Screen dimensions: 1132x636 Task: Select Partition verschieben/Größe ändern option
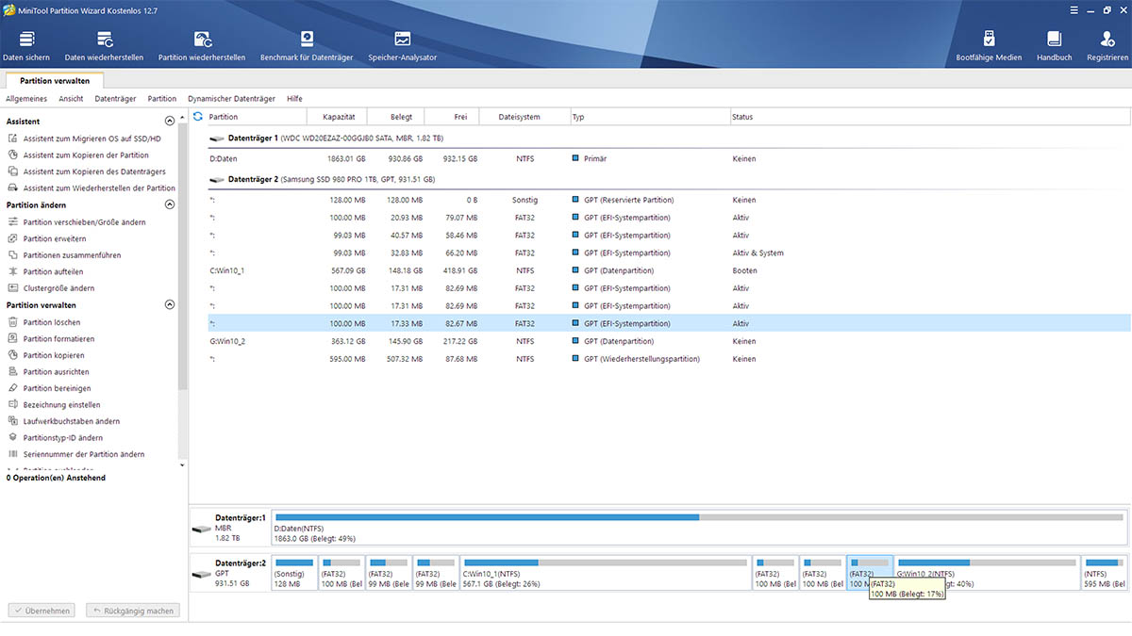(84, 222)
